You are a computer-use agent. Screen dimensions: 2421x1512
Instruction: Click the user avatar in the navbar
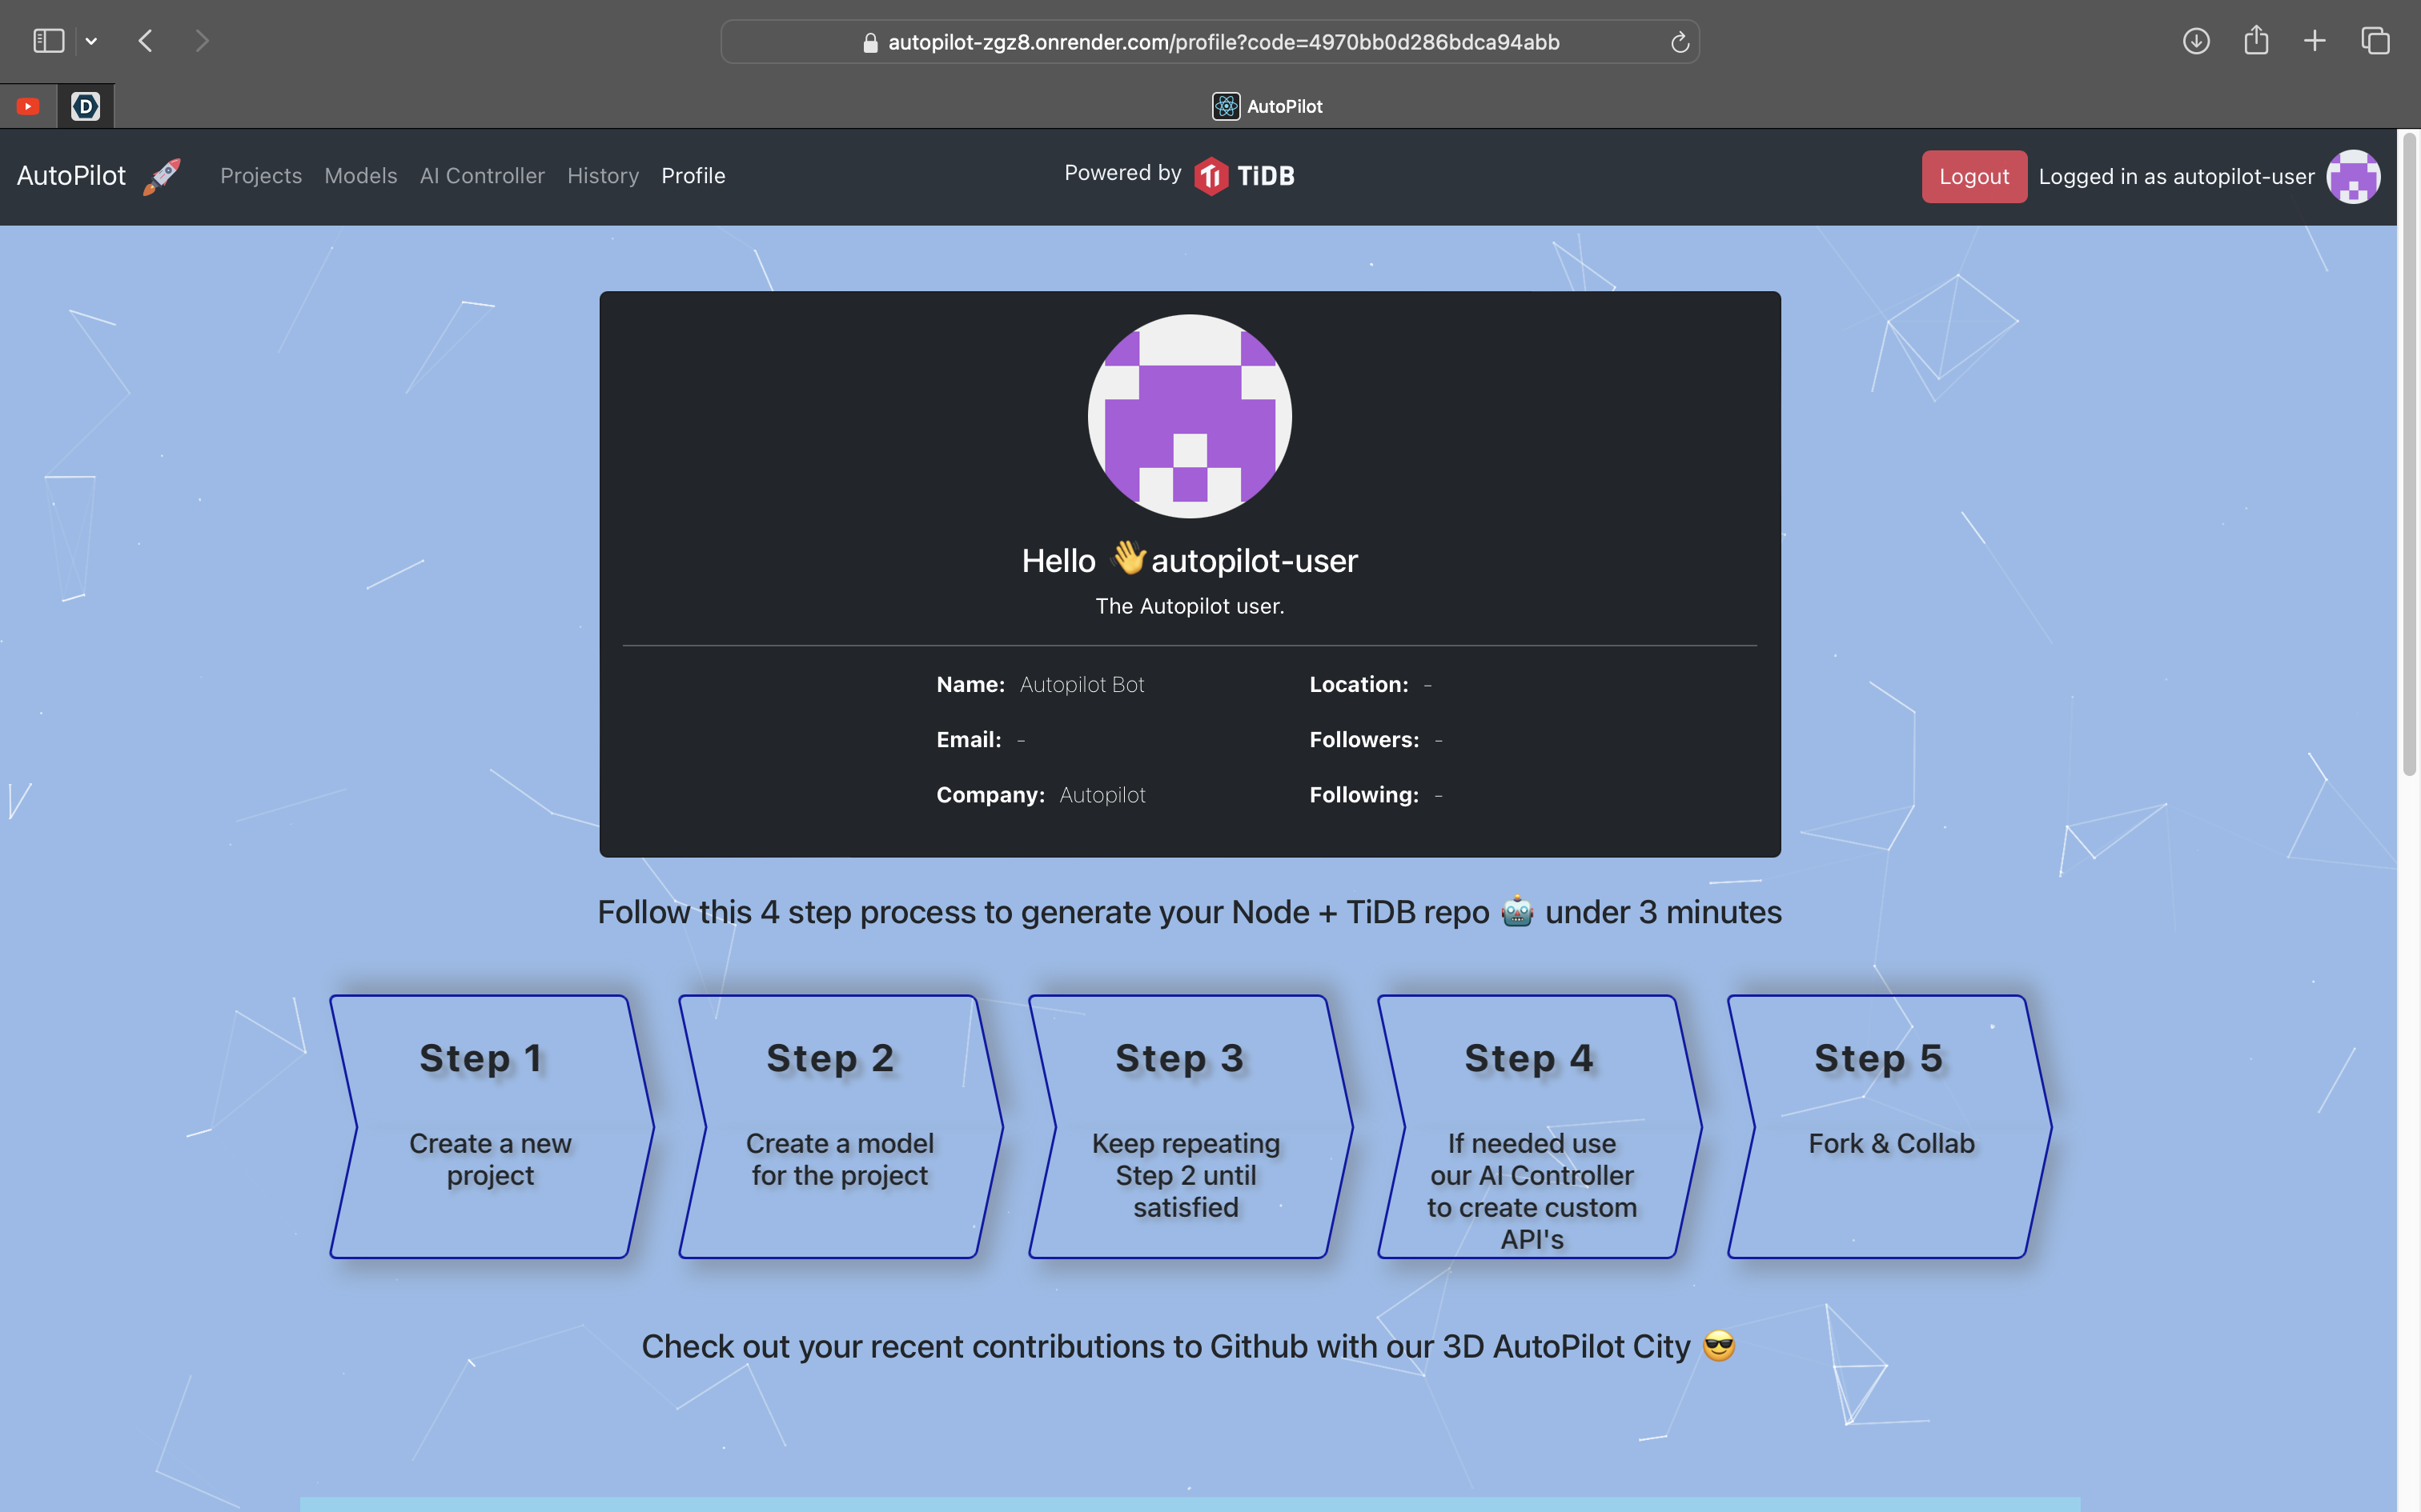[x=2353, y=177]
